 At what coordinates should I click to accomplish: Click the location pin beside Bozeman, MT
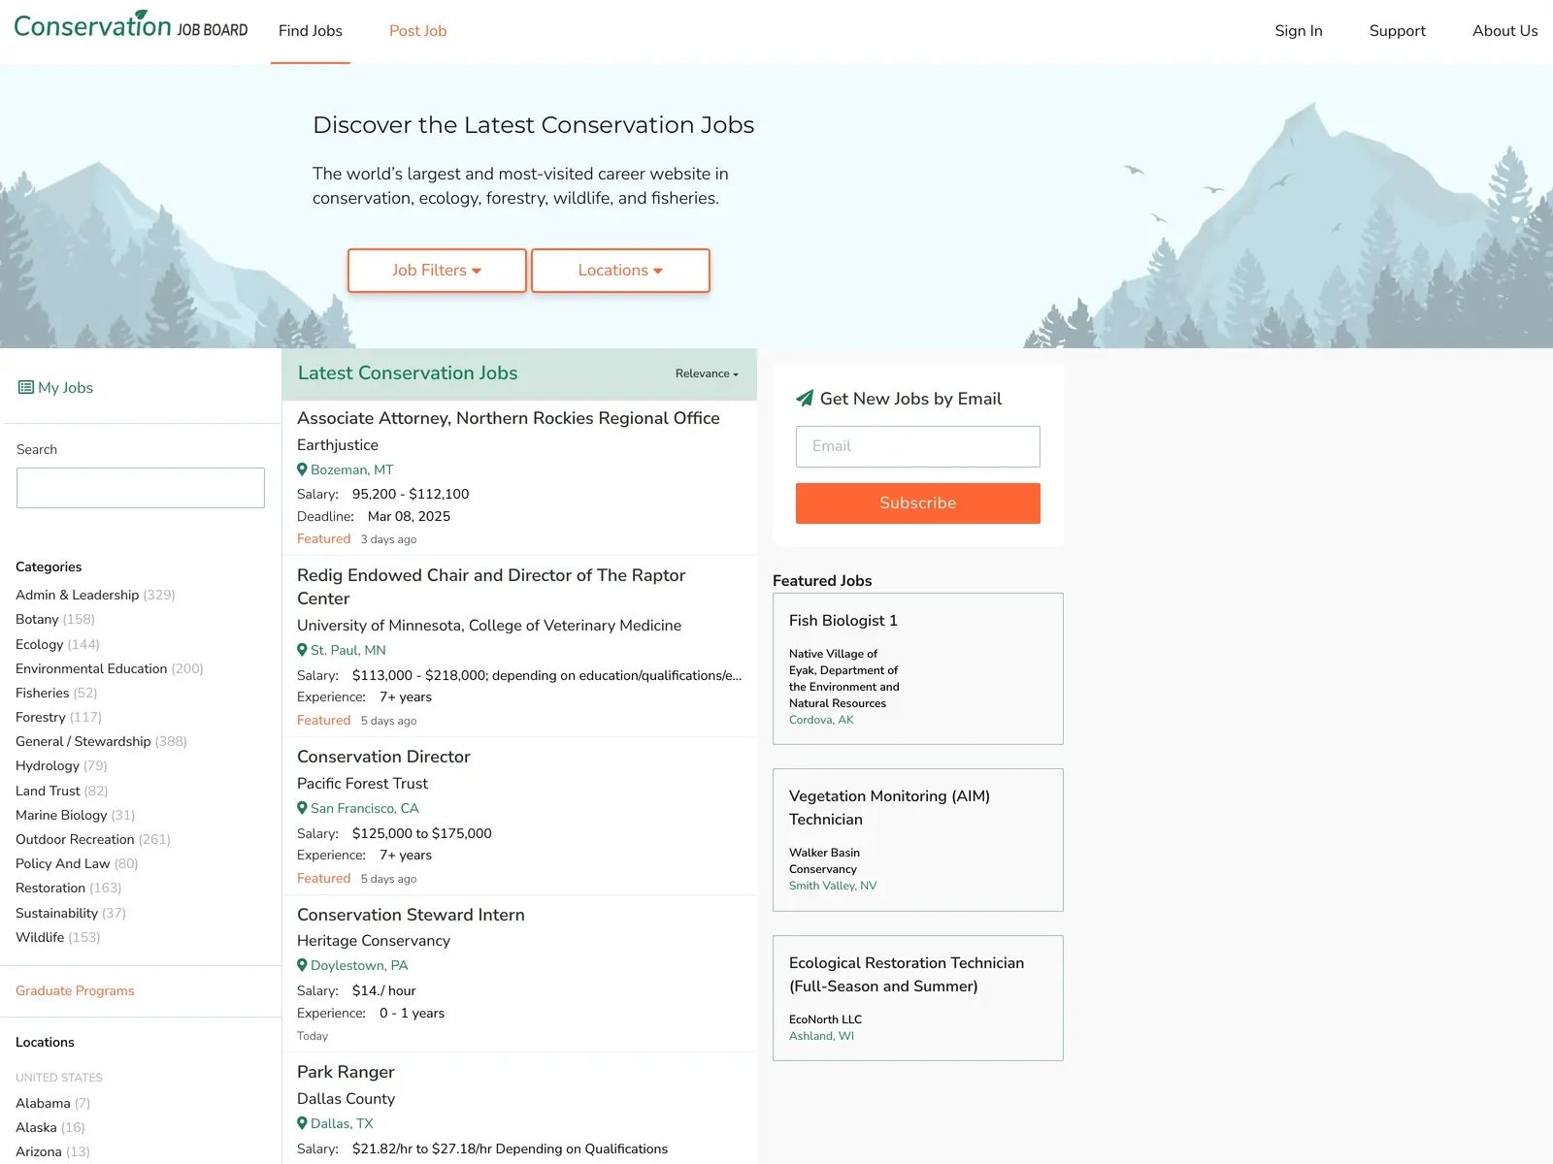[302, 469]
